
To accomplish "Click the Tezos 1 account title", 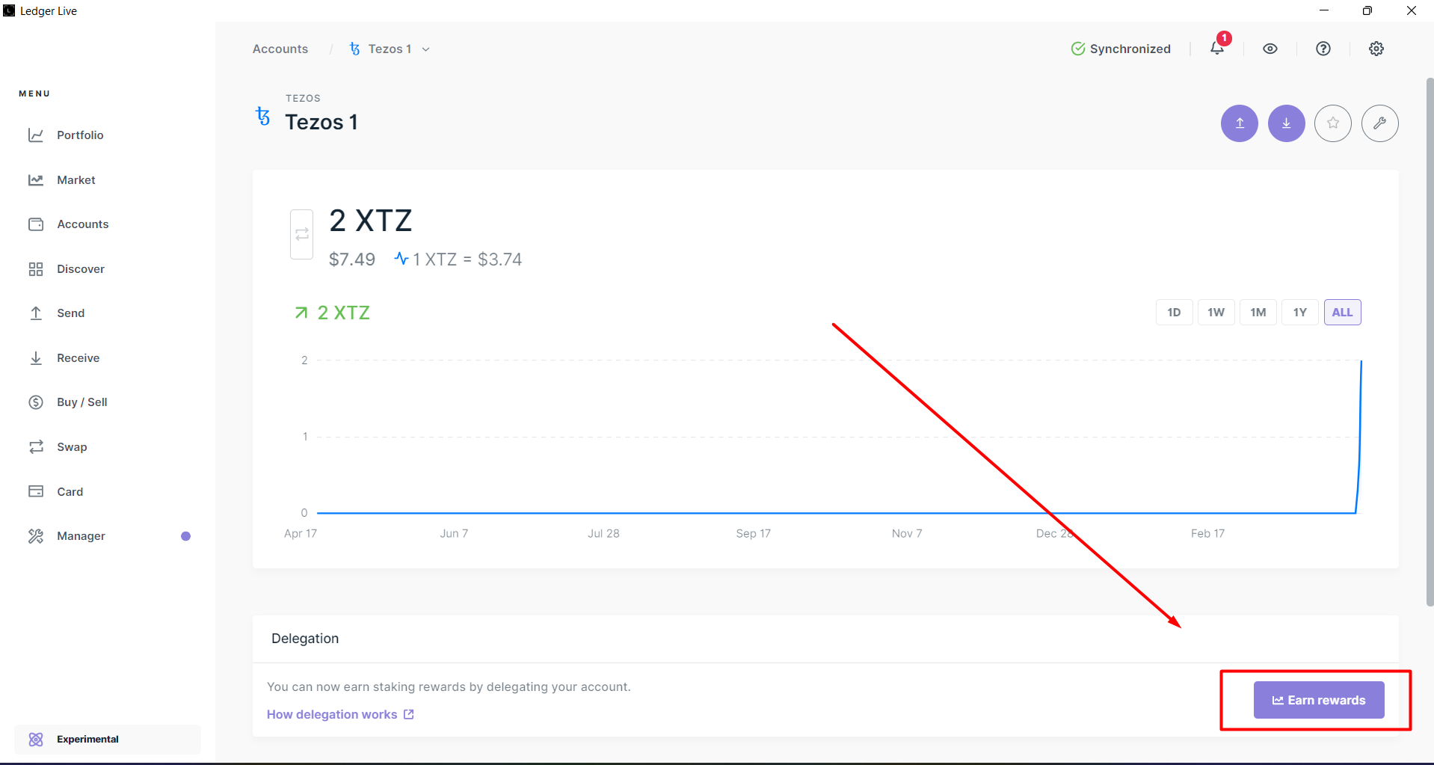I will coord(321,122).
